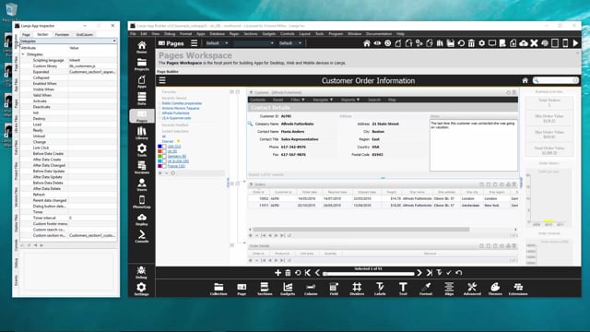Toggle the USA filter checkbox
The image size is (590, 332).
tap(164, 147)
